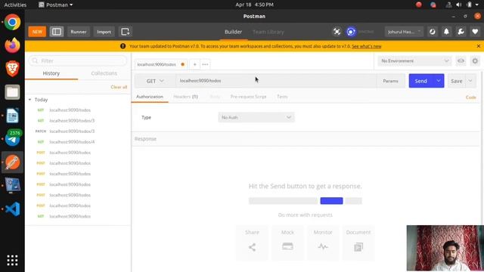Open the Postman app menu in top bar
Viewport: 484px width, 272px height.
coord(56,5)
